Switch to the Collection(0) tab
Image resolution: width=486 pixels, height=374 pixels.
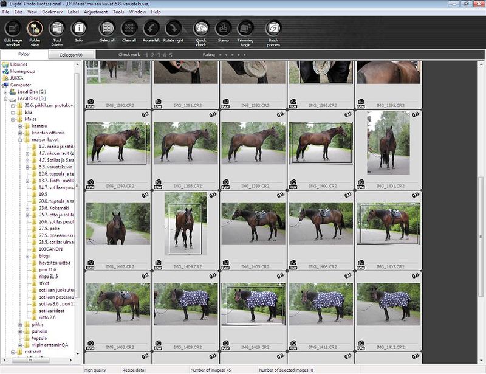(71, 55)
